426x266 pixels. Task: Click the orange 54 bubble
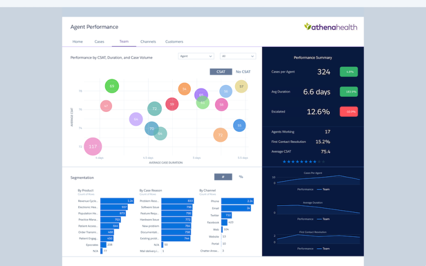tap(185, 89)
